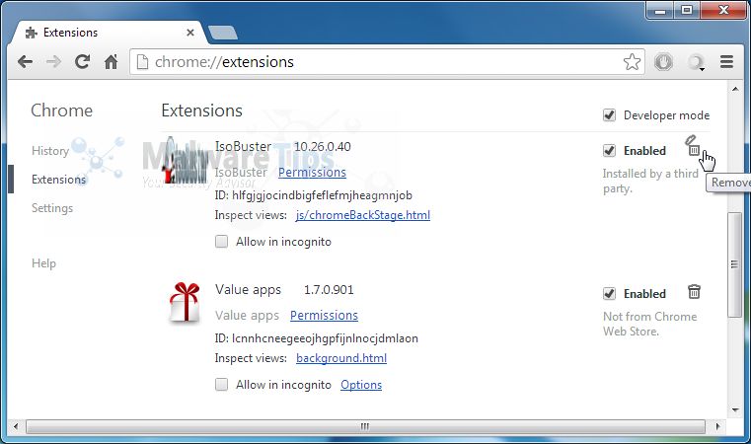Select the Extensions browser tab
Viewport: 751px width, 444px height.
110,33
